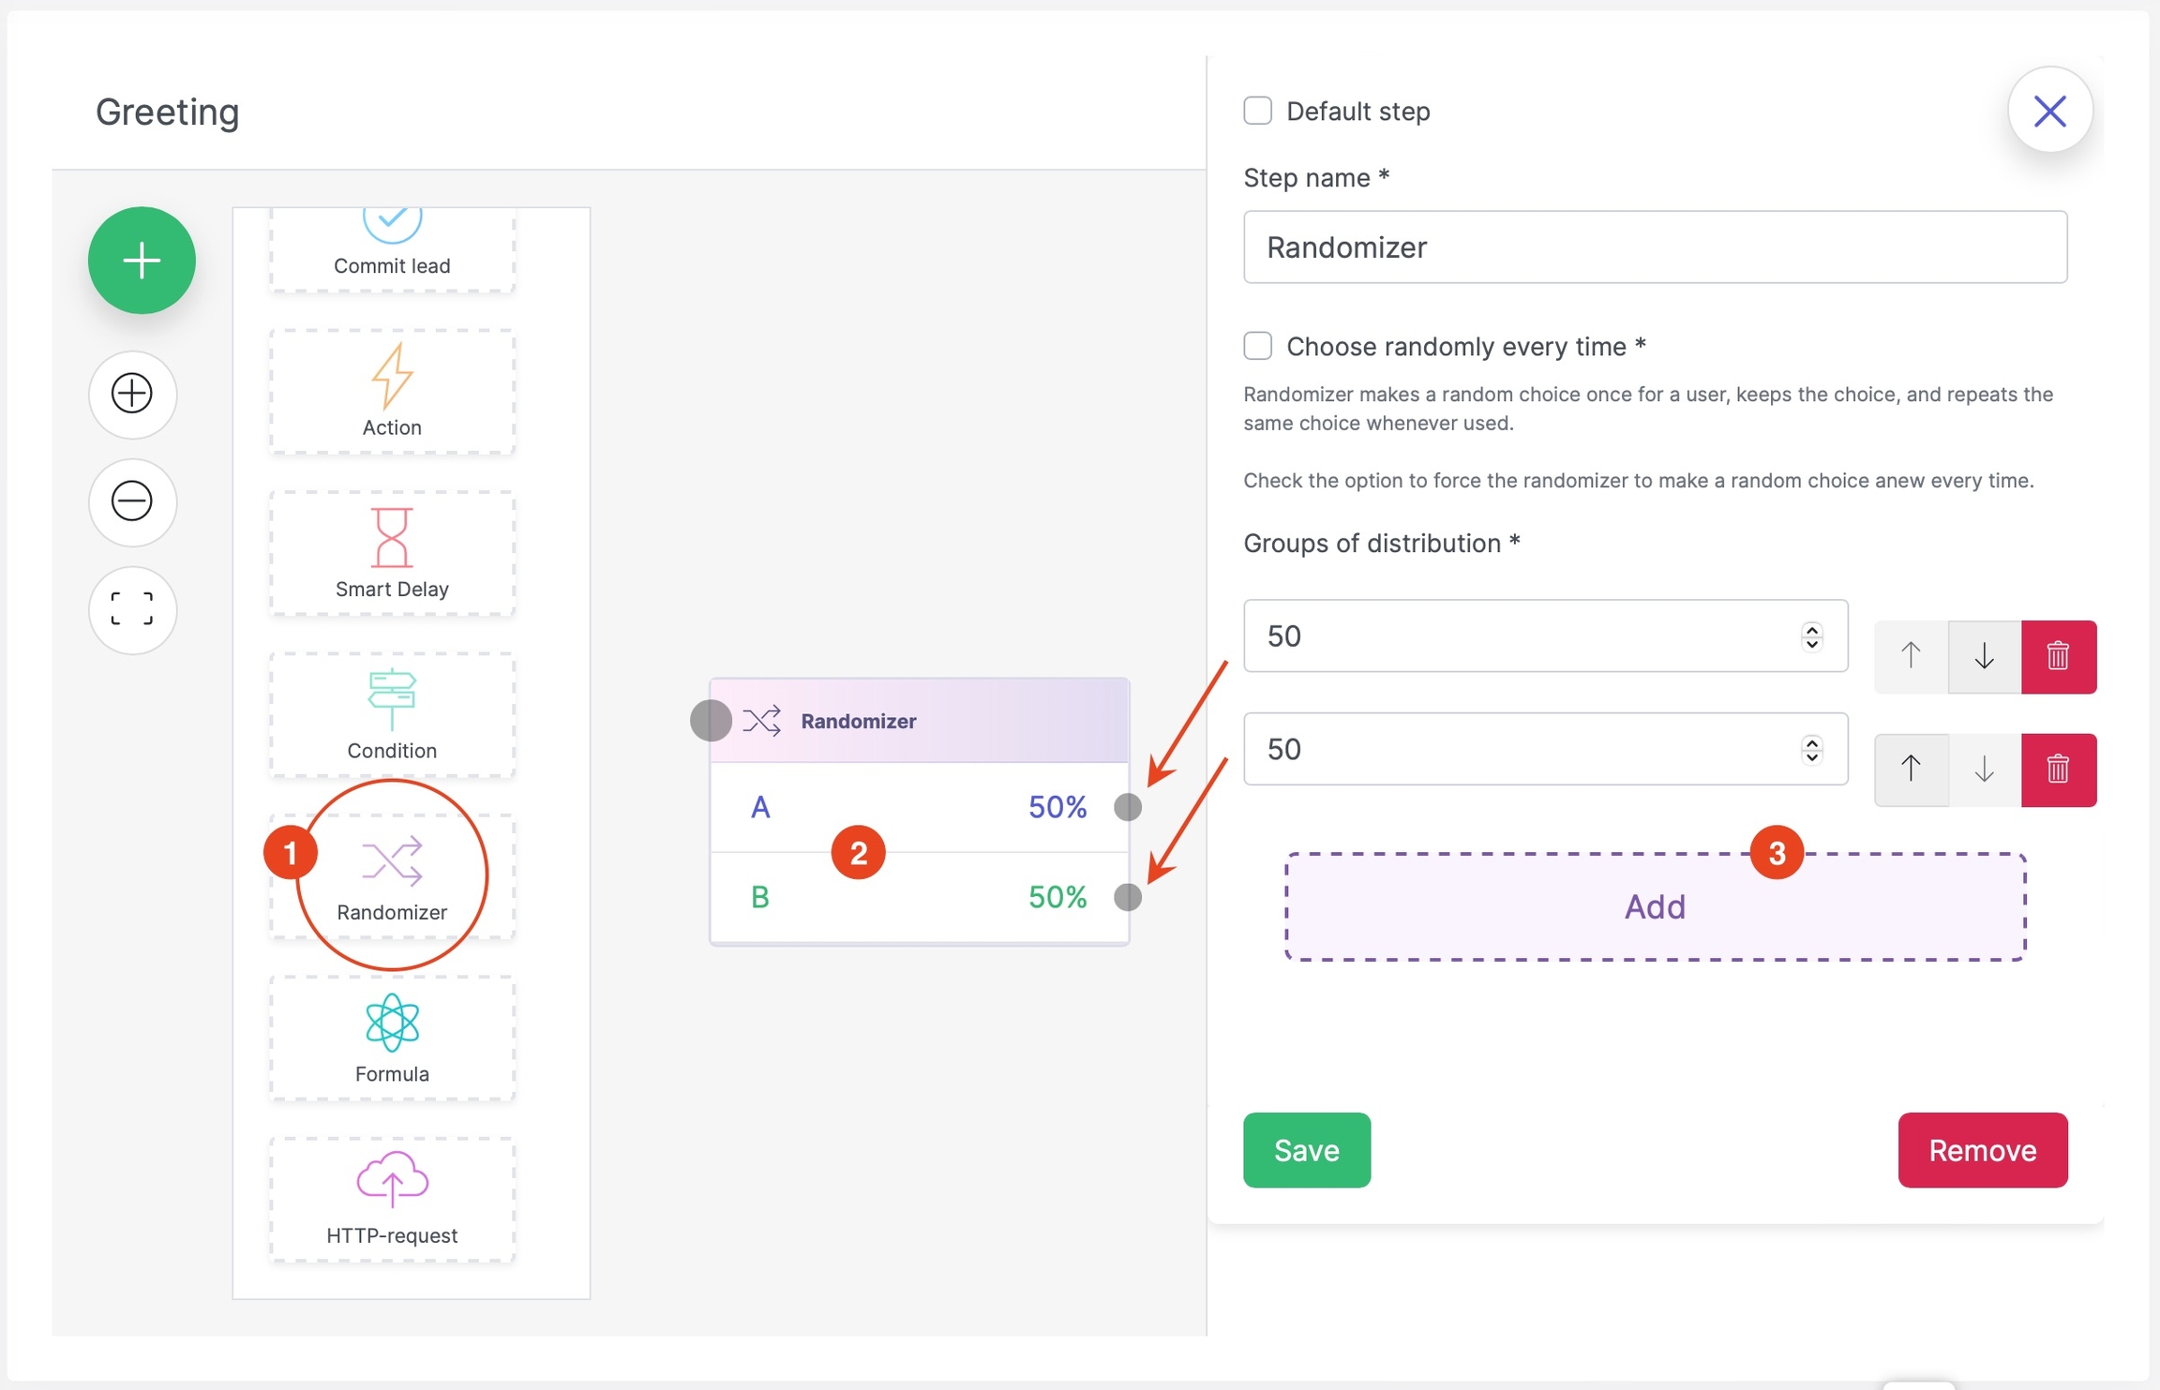This screenshot has width=2160, height=1390.
Task: Click the green add step plus button
Action: tap(142, 260)
